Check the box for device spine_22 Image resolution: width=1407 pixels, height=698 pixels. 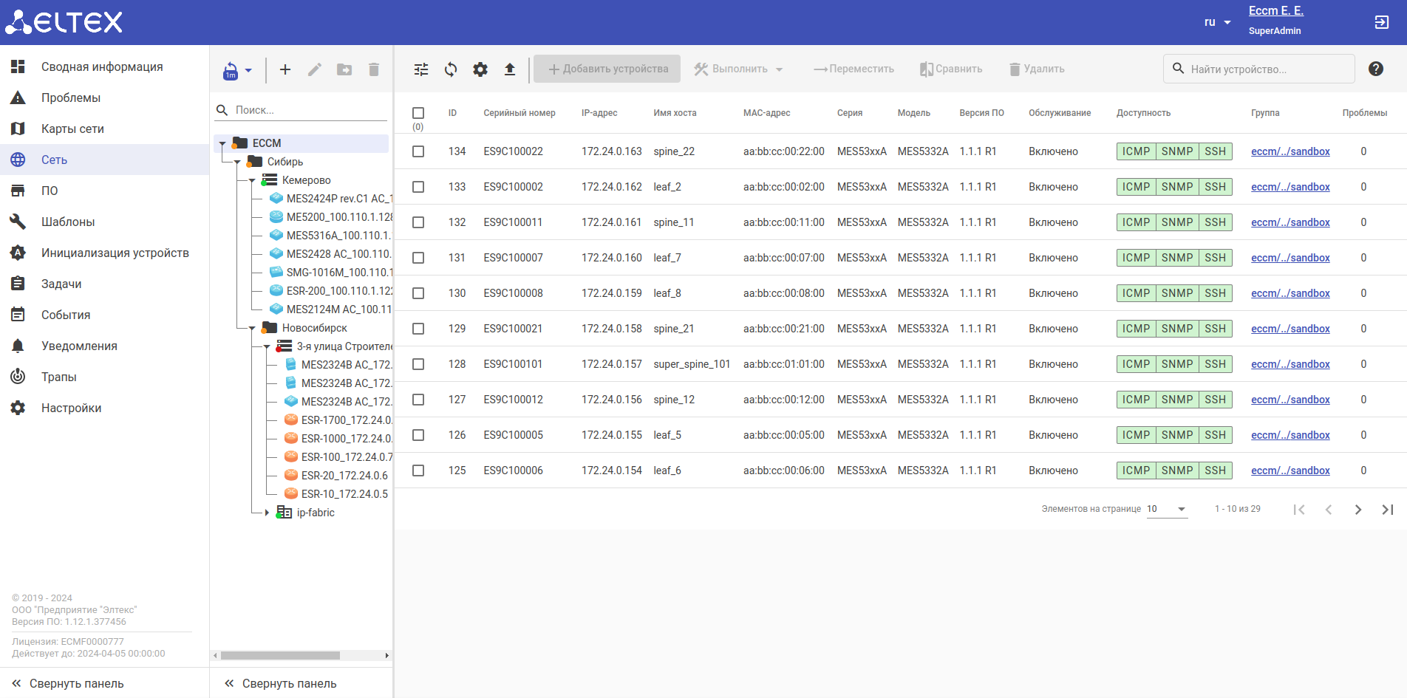click(418, 151)
